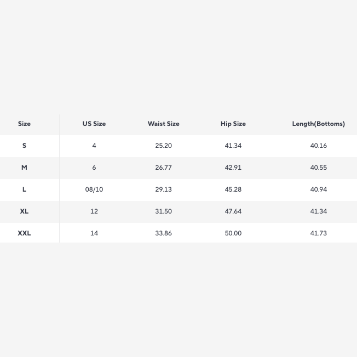Click hip value 45.28
Screen dimensions: 357x357
click(233, 189)
